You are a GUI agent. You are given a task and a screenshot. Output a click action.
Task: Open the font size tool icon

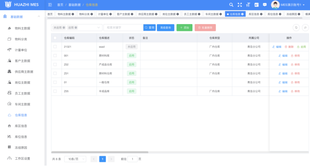coord(248,5)
